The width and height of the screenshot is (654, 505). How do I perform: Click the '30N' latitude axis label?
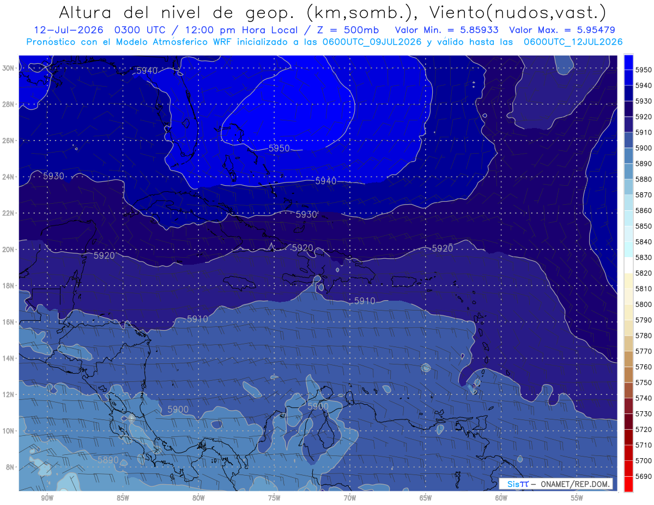point(9,68)
